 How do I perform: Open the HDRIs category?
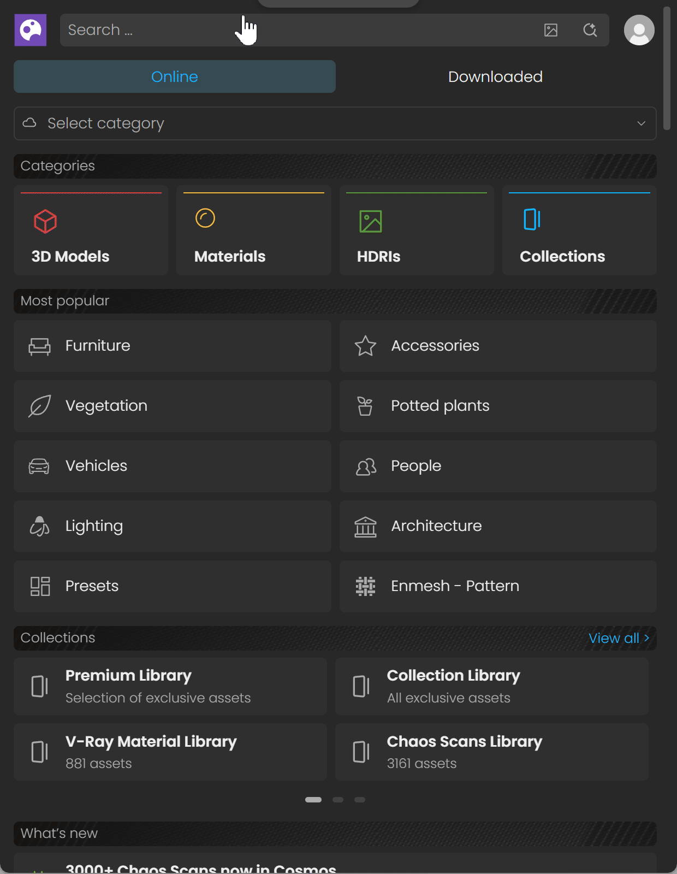tap(417, 231)
